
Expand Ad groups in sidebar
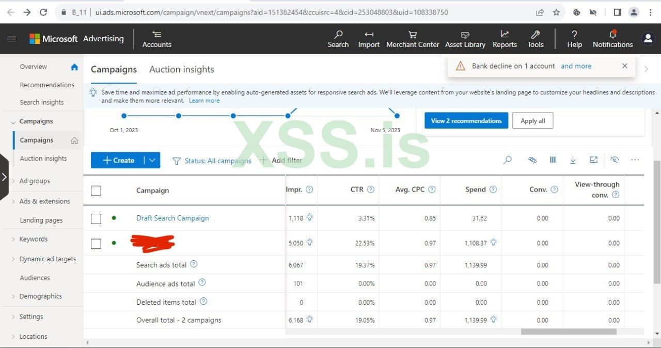13,181
